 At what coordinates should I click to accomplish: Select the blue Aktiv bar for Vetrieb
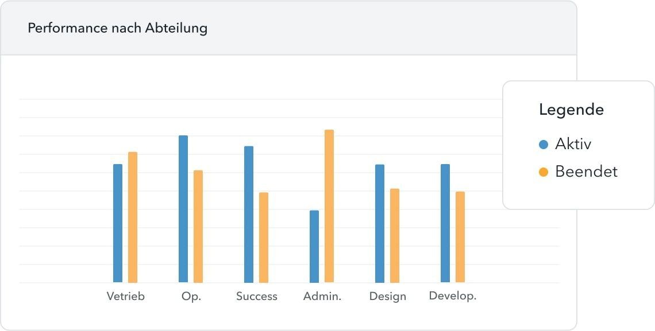(118, 223)
